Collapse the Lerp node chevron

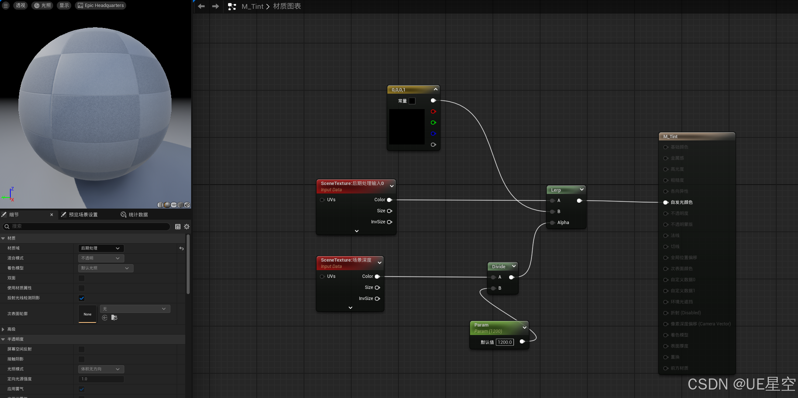[582, 189]
